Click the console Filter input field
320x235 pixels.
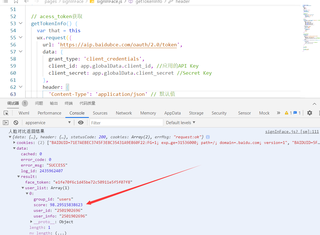[126, 123]
